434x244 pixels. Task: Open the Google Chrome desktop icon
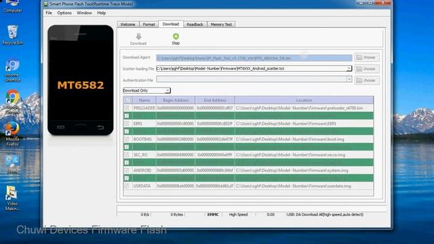[x=12, y=102]
